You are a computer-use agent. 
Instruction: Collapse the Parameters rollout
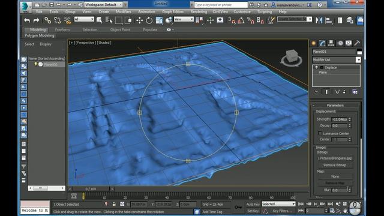coord(335,106)
